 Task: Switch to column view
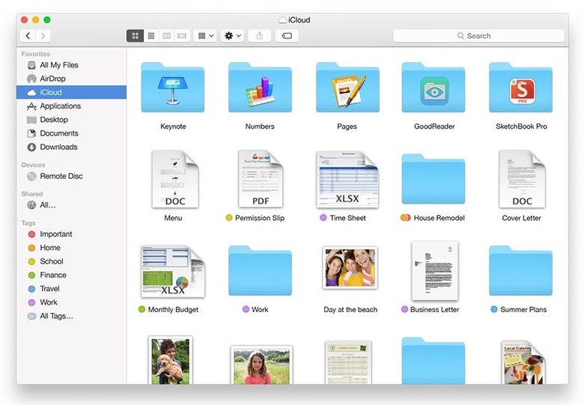click(x=166, y=36)
